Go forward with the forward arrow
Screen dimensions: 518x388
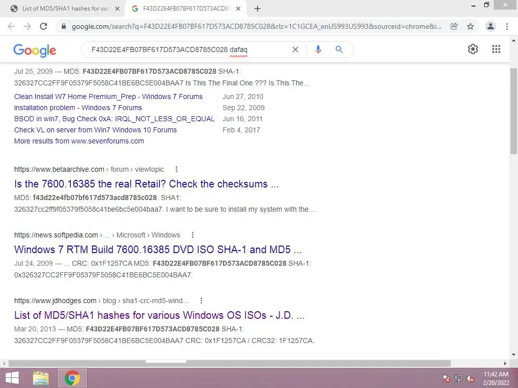click(x=27, y=26)
